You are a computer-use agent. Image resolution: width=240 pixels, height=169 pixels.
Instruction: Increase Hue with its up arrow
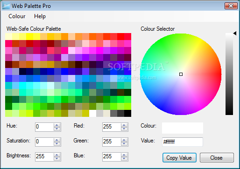[x=57, y=125]
